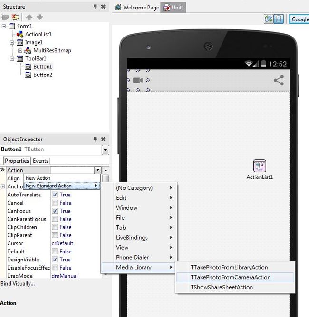309x317 pixels.
Task: Click the rotate device view icon
Action: [269, 19]
